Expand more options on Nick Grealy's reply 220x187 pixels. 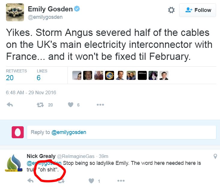(121, 181)
